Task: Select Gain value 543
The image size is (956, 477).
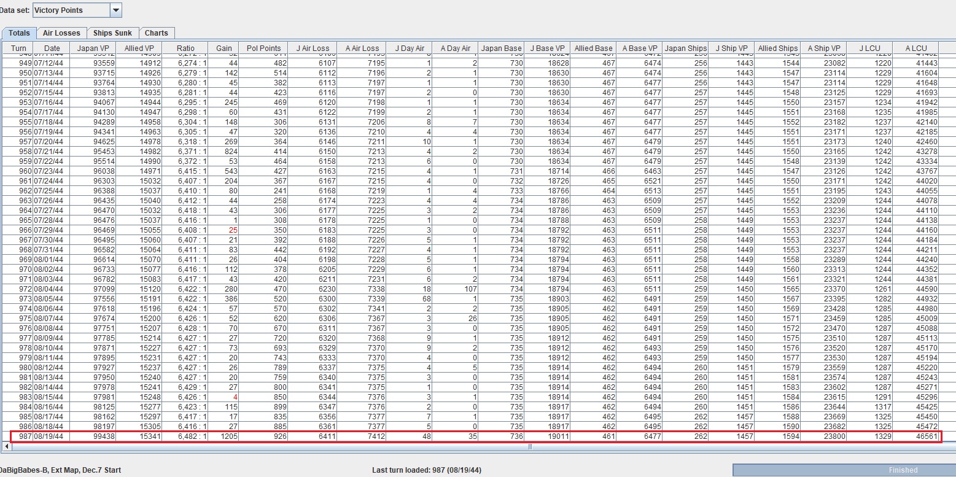Action: pyautogui.click(x=230, y=171)
